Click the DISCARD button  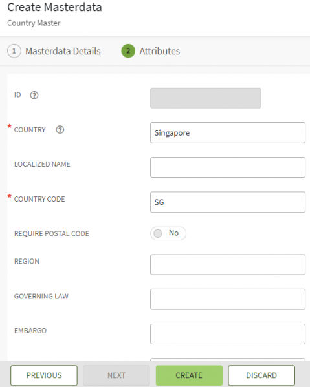pos(261,375)
